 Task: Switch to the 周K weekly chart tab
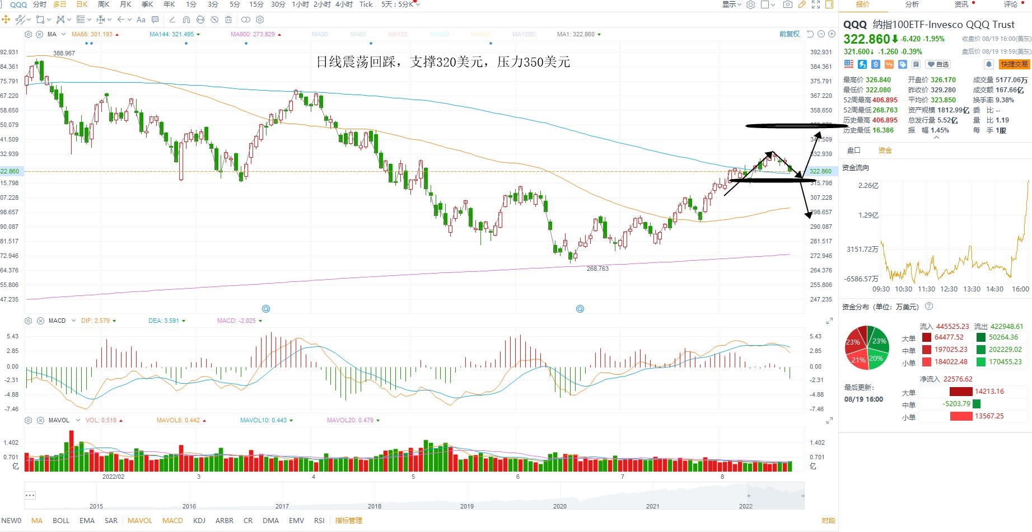[x=104, y=4]
